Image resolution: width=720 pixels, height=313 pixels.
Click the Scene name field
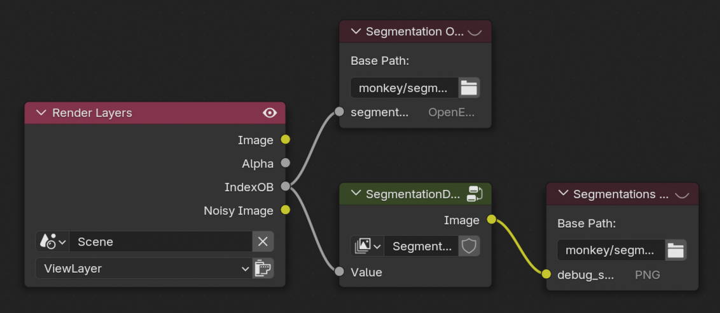point(160,242)
